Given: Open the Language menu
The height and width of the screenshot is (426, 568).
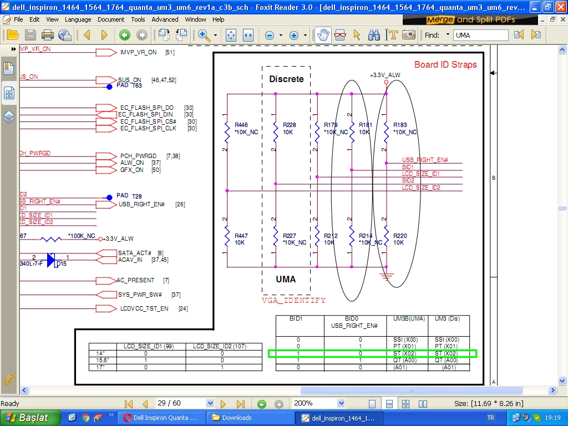Looking at the screenshot, I should pyautogui.click(x=78, y=19).
